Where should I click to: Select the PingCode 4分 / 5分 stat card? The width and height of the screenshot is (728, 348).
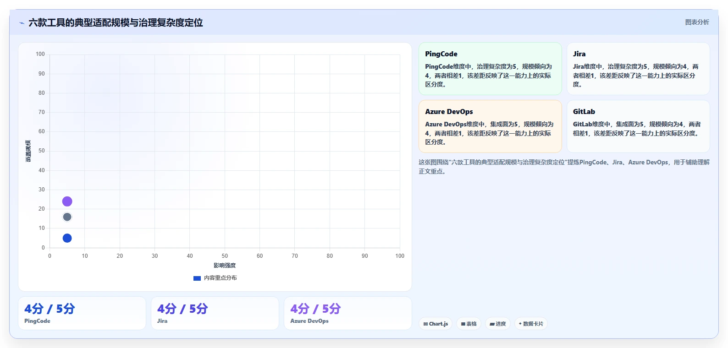click(82, 313)
